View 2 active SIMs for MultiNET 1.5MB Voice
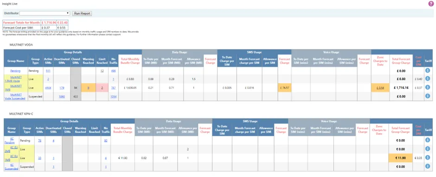The width and height of the screenshot is (436, 177). 48,79
